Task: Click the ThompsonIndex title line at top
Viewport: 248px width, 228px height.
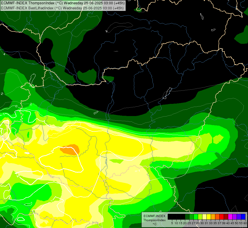Action: point(63,3)
